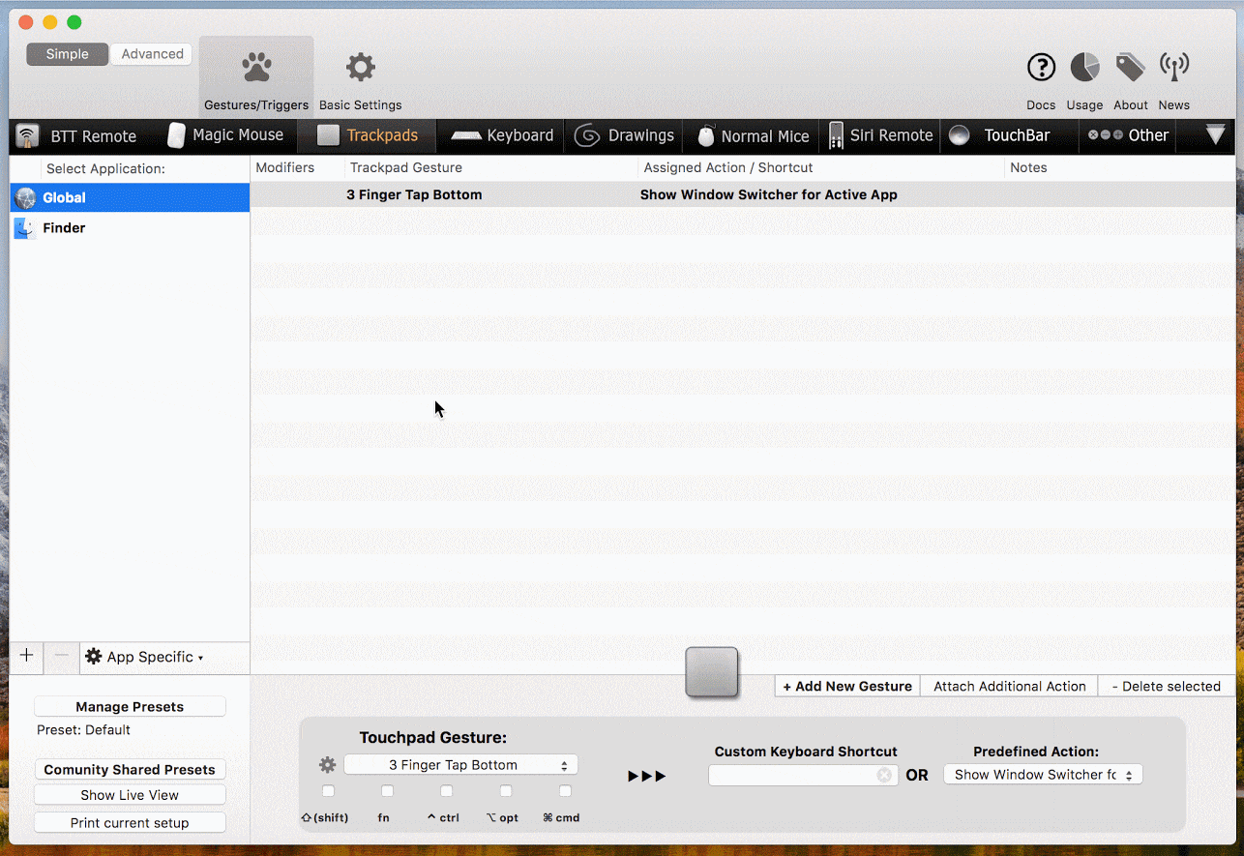The height and width of the screenshot is (856, 1244).
Task: Open About tag icon
Action: click(1130, 68)
